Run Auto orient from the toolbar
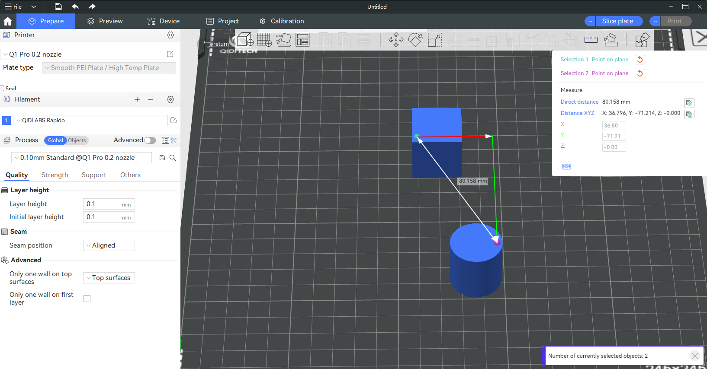 283,40
